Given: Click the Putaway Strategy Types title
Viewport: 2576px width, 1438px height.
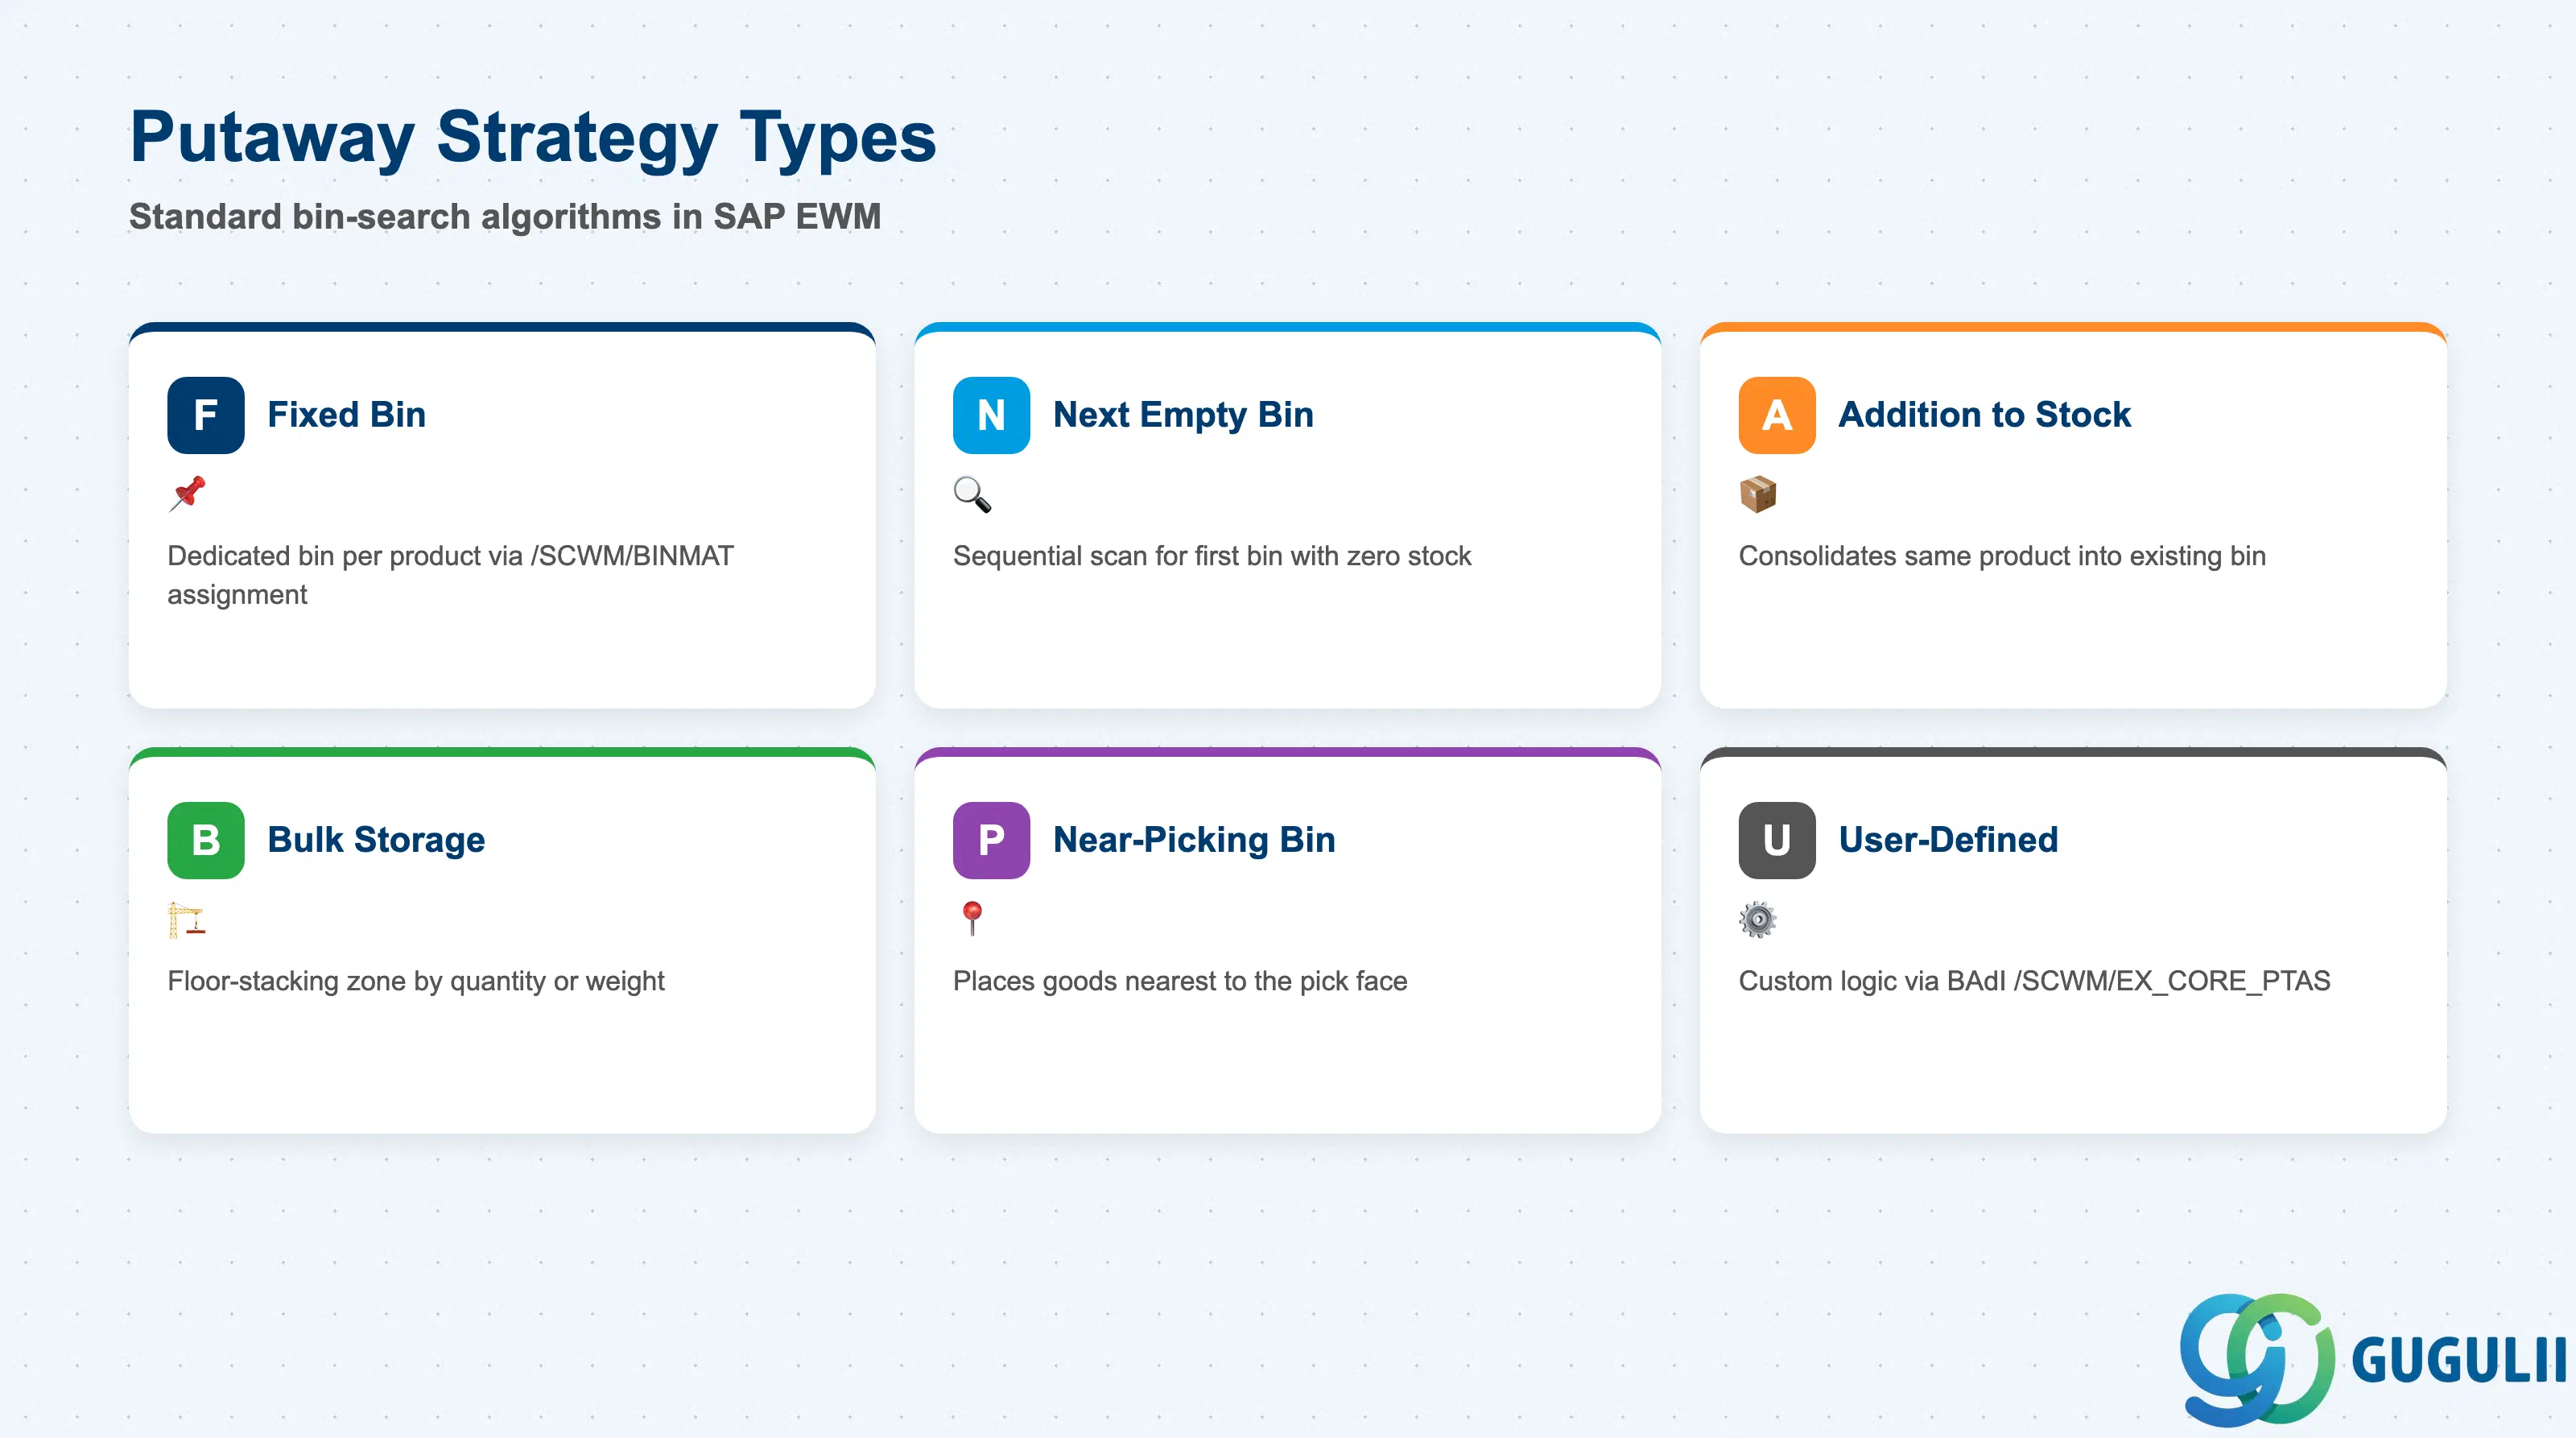Looking at the screenshot, I should (x=533, y=137).
